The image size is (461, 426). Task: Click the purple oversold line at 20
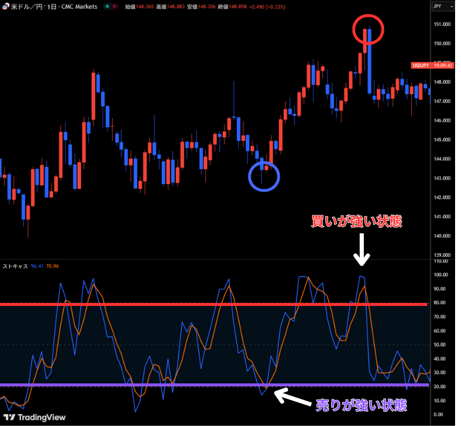click(x=178, y=385)
